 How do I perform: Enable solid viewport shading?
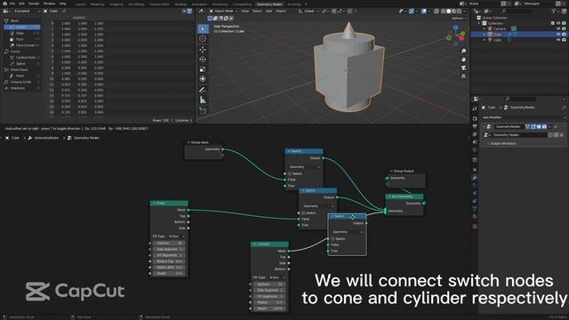(x=449, y=12)
